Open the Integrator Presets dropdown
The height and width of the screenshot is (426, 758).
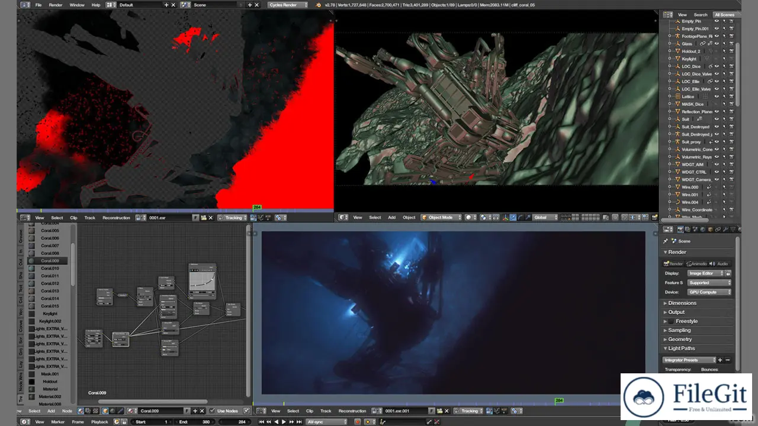[689, 360]
